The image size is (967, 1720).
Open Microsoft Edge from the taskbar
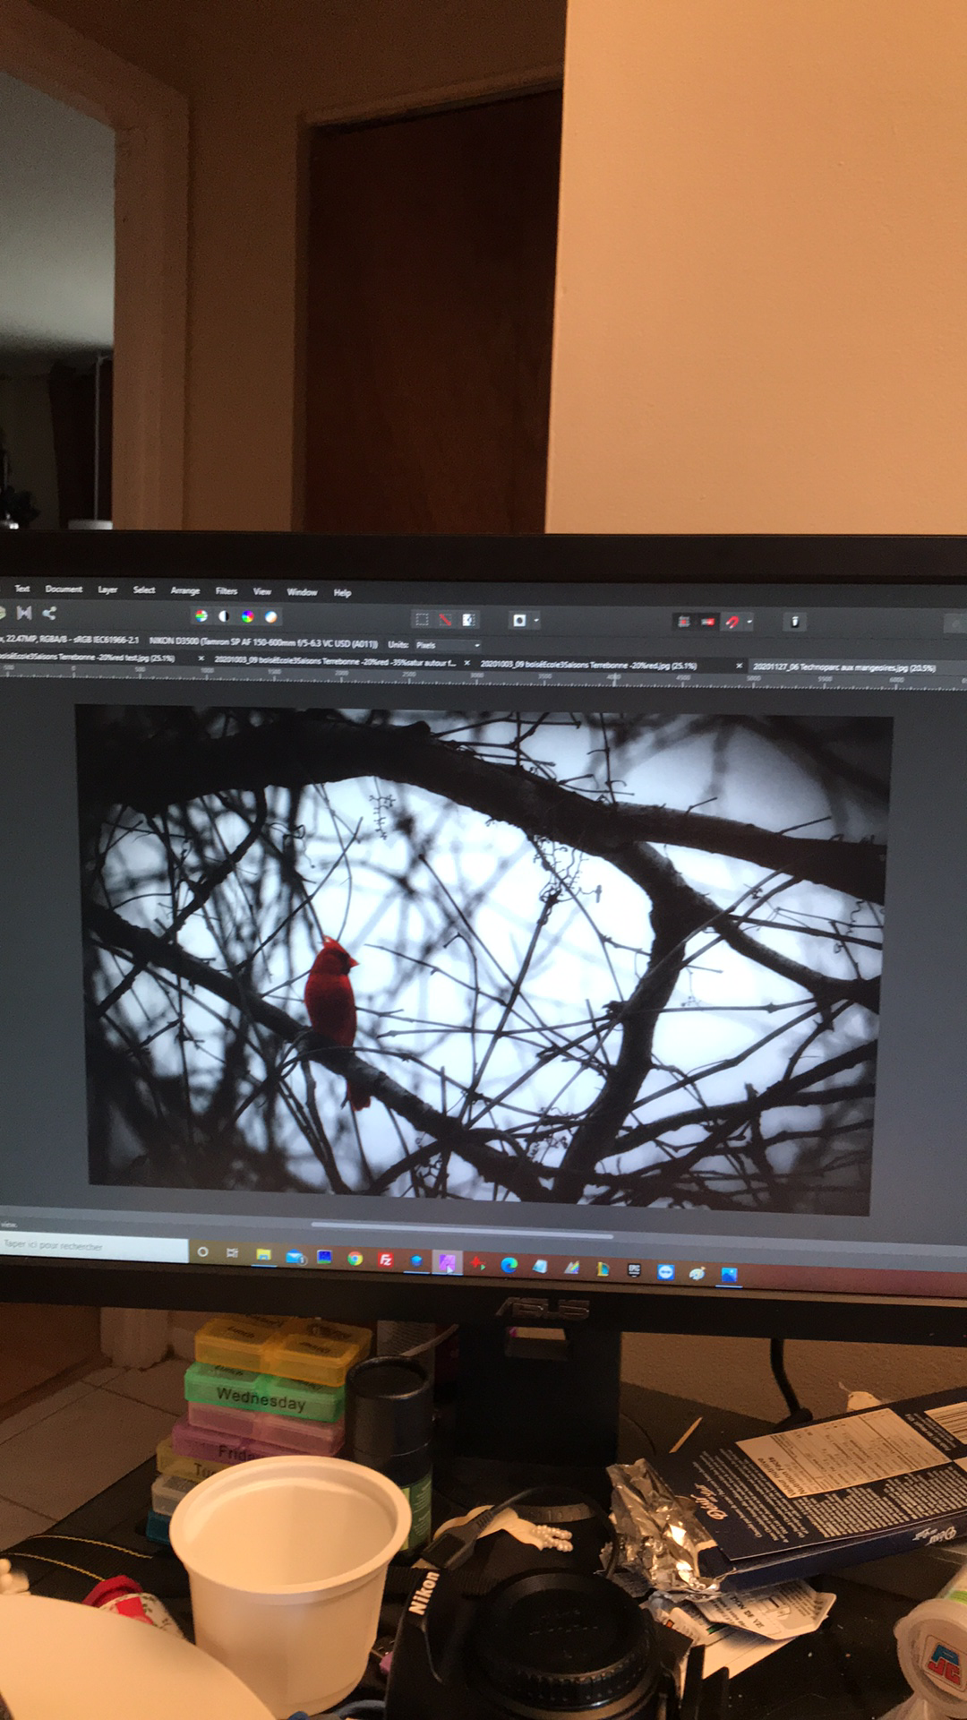pyautogui.click(x=509, y=1265)
